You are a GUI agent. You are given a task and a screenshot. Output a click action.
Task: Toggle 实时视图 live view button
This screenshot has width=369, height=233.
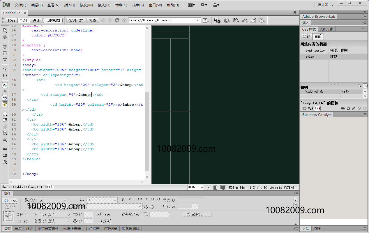pos(53,20)
